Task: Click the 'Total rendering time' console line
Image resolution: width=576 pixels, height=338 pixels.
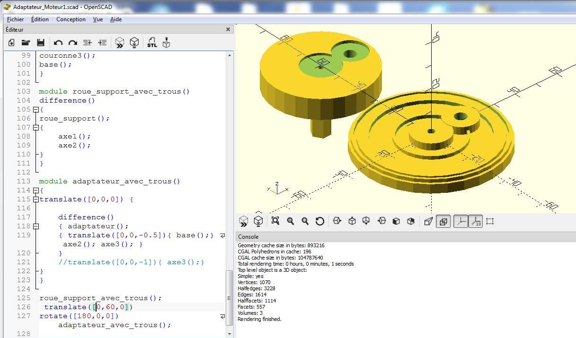Action: [x=295, y=264]
